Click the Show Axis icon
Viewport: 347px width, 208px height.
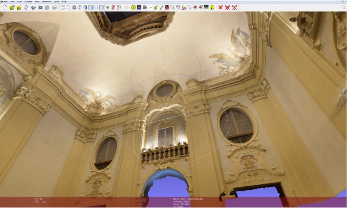click(150, 7)
